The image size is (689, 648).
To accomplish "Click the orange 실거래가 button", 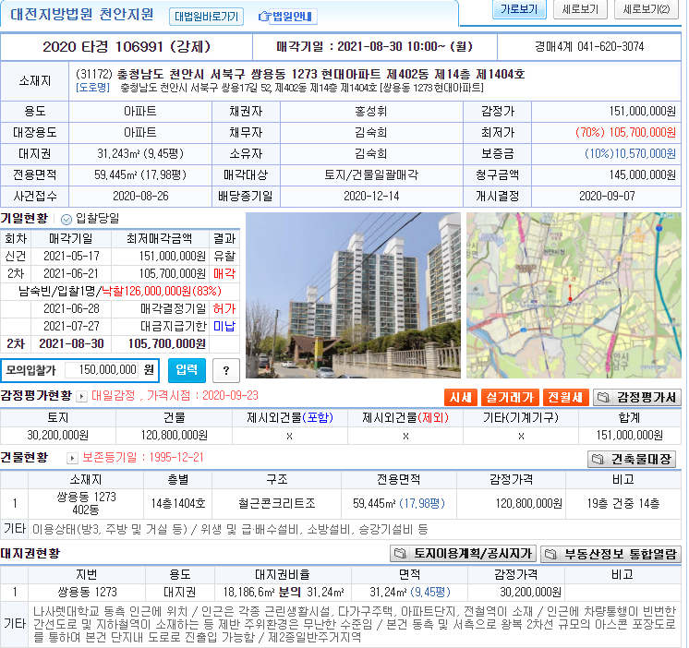I will [510, 397].
